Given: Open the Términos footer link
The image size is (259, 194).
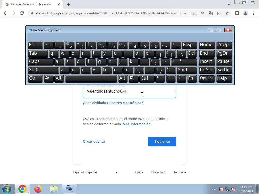Looking at the screenshot, I should 180,172.
